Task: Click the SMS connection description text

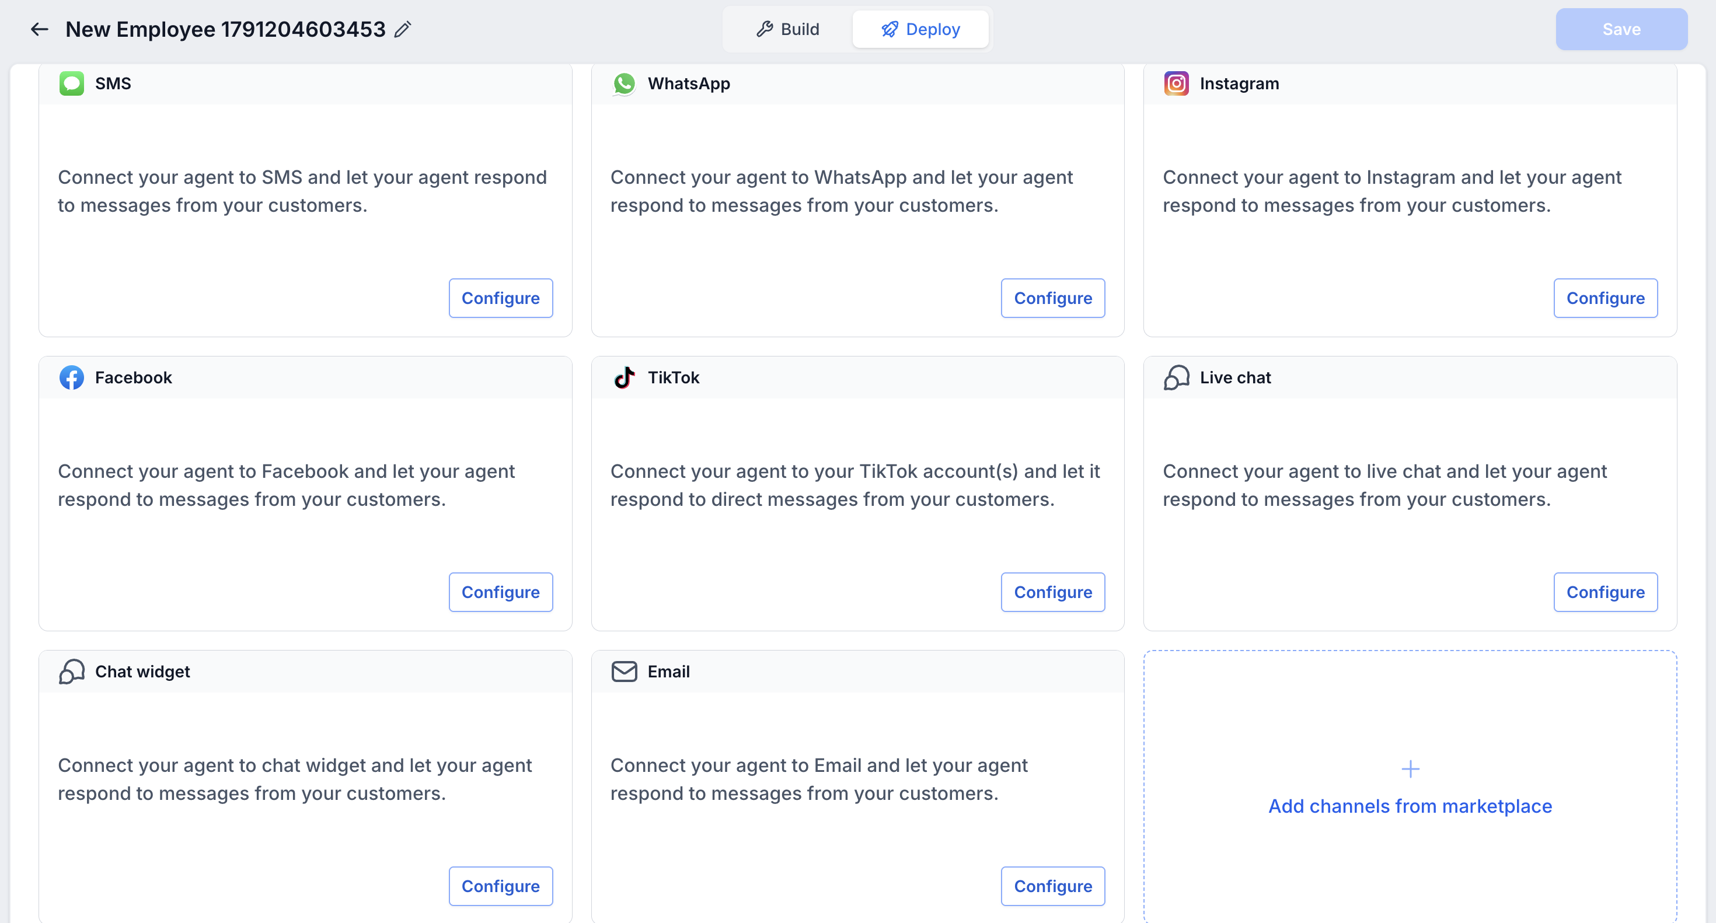Action: click(302, 191)
